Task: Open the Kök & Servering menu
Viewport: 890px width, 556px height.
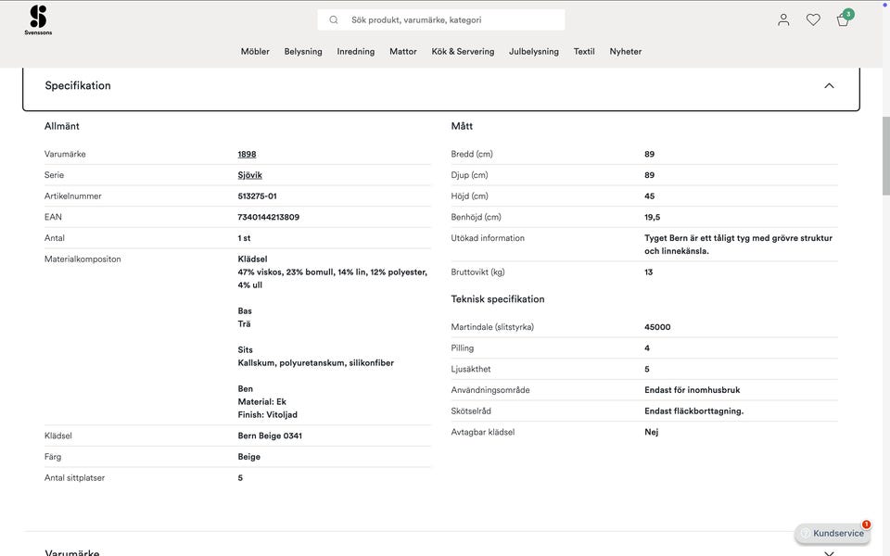Action: pyautogui.click(x=463, y=52)
